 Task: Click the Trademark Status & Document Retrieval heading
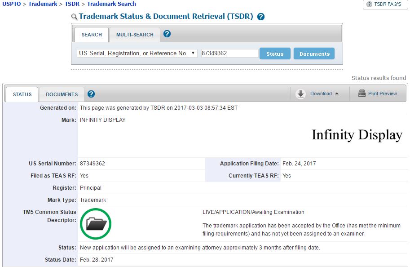click(x=166, y=16)
